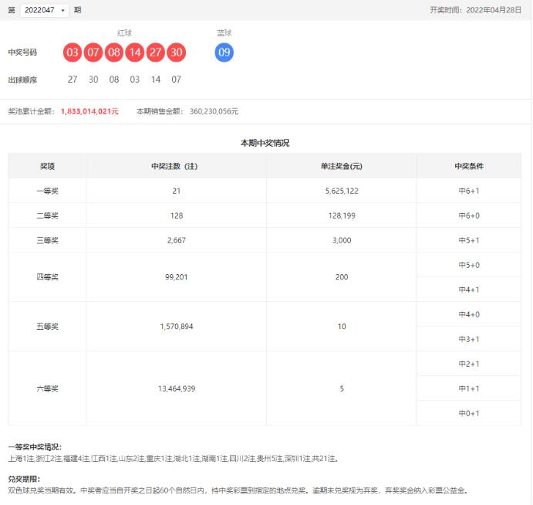This screenshot has width=533, height=505.
Task: Click the third prize amount 3,000
Action: [x=342, y=241]
